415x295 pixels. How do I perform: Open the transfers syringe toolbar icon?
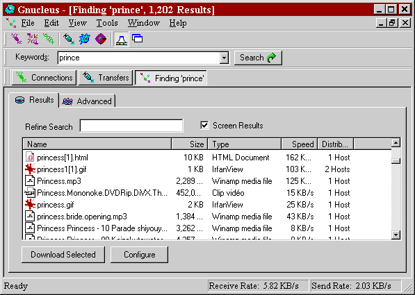69,39
